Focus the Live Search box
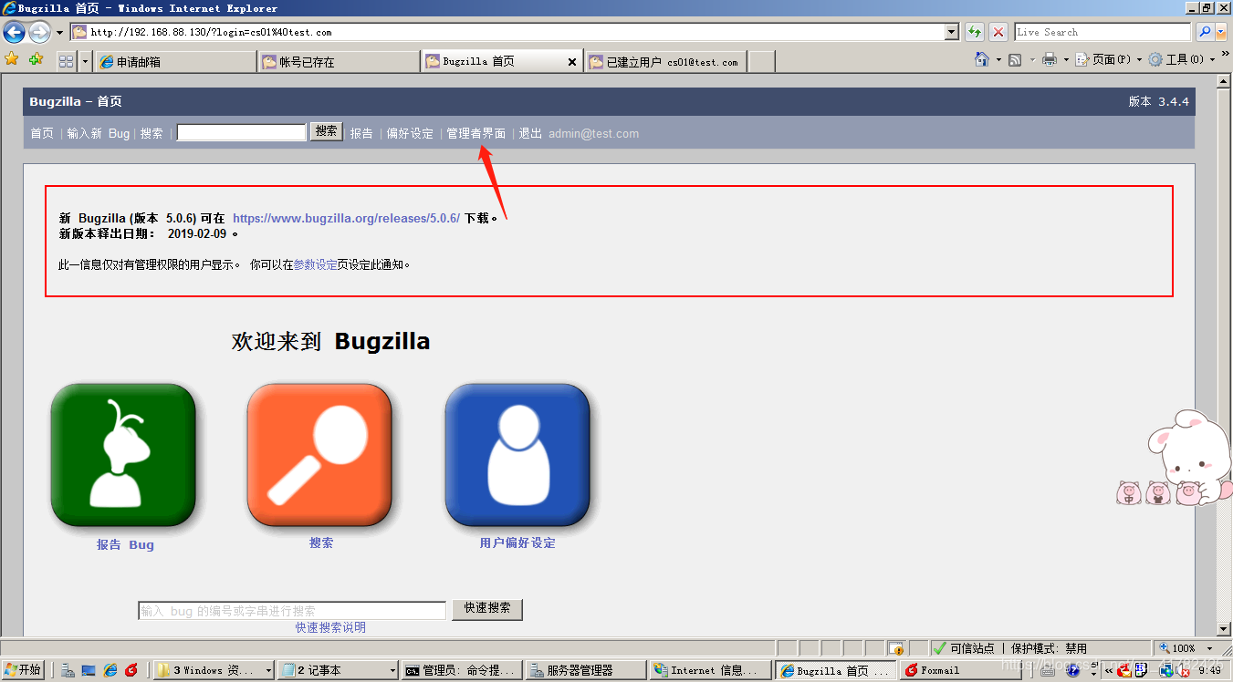This screenshot has height=682, width=1233. [1102, 32]
